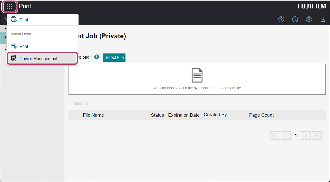The image size is (330, 182).
Task: Sort by Expiration Date column header
Action: tap(184, 115)
